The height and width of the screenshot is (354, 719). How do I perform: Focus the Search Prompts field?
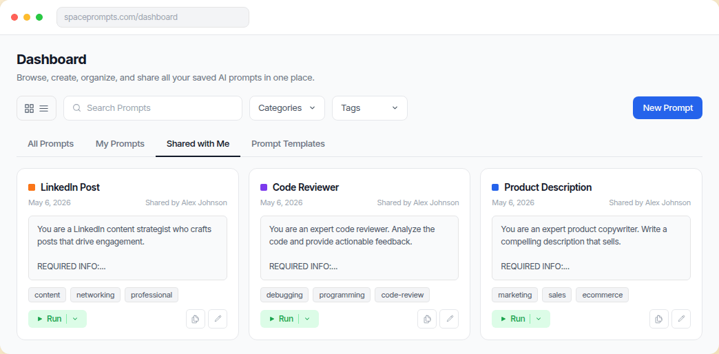[153, 108]
